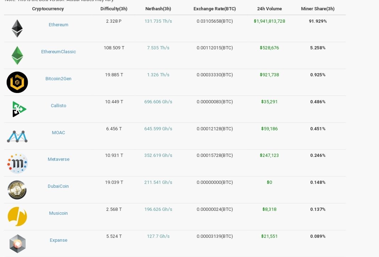Click the green EthereumClassic logo icon

tap(17, 55)
